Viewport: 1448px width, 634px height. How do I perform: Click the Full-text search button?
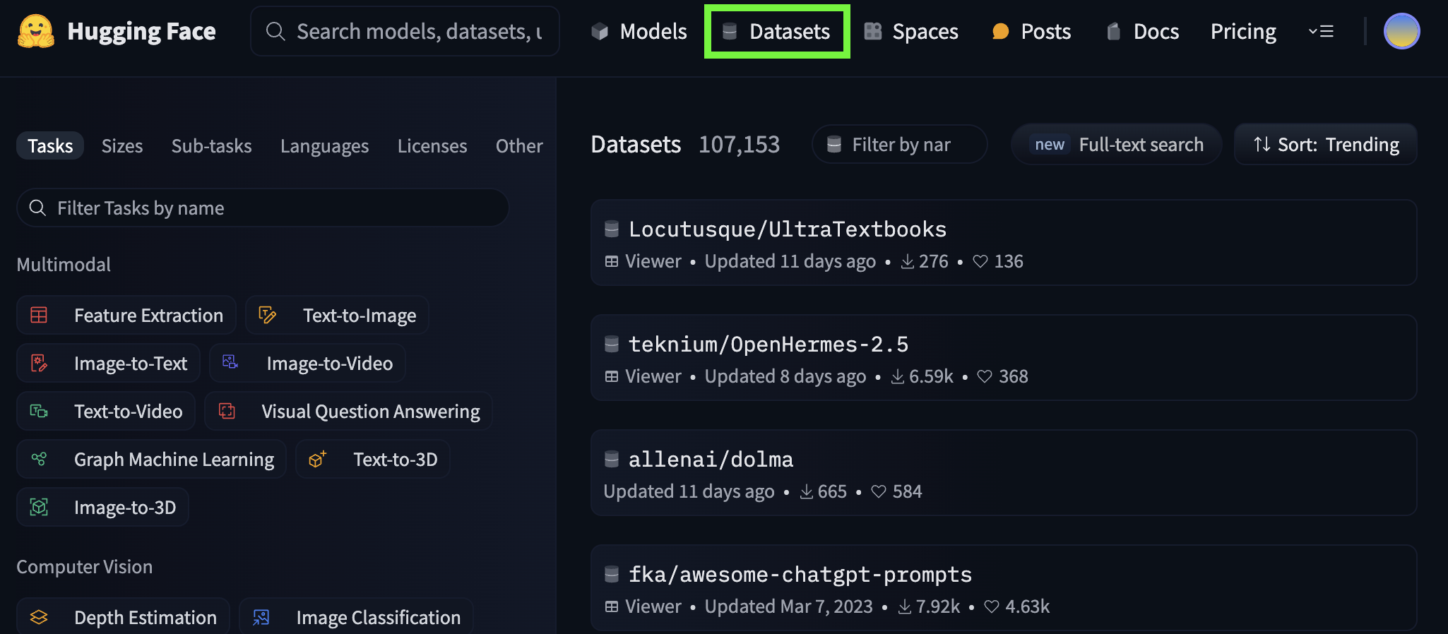coord(1117,145)
